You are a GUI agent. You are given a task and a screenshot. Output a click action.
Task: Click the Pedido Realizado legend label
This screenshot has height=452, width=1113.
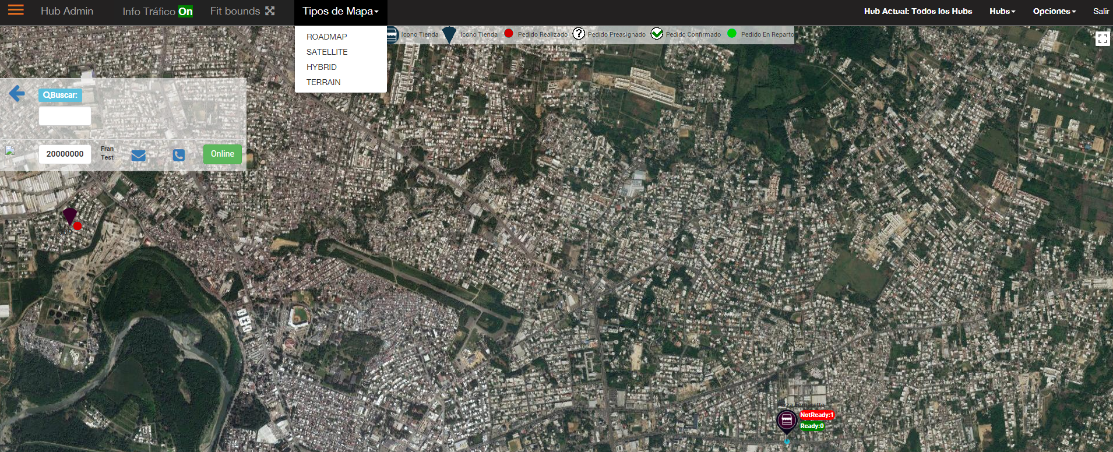click(543, 34)
